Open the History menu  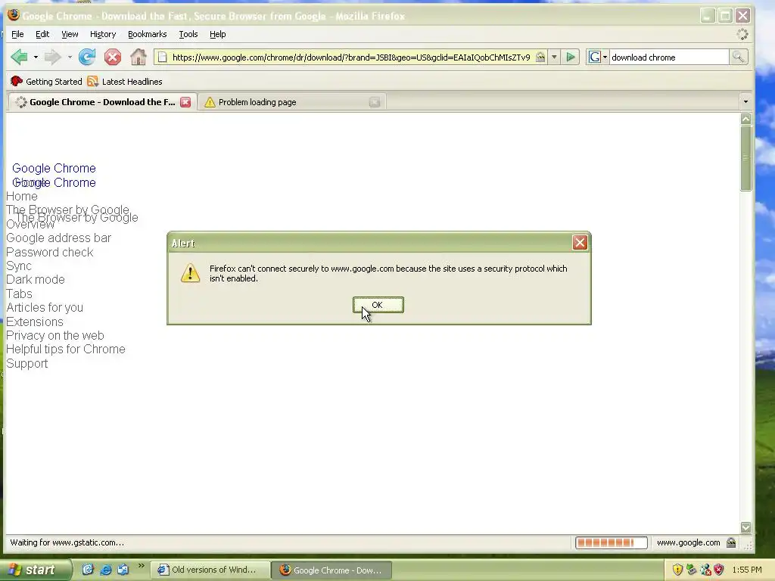(x=103, y=34)
